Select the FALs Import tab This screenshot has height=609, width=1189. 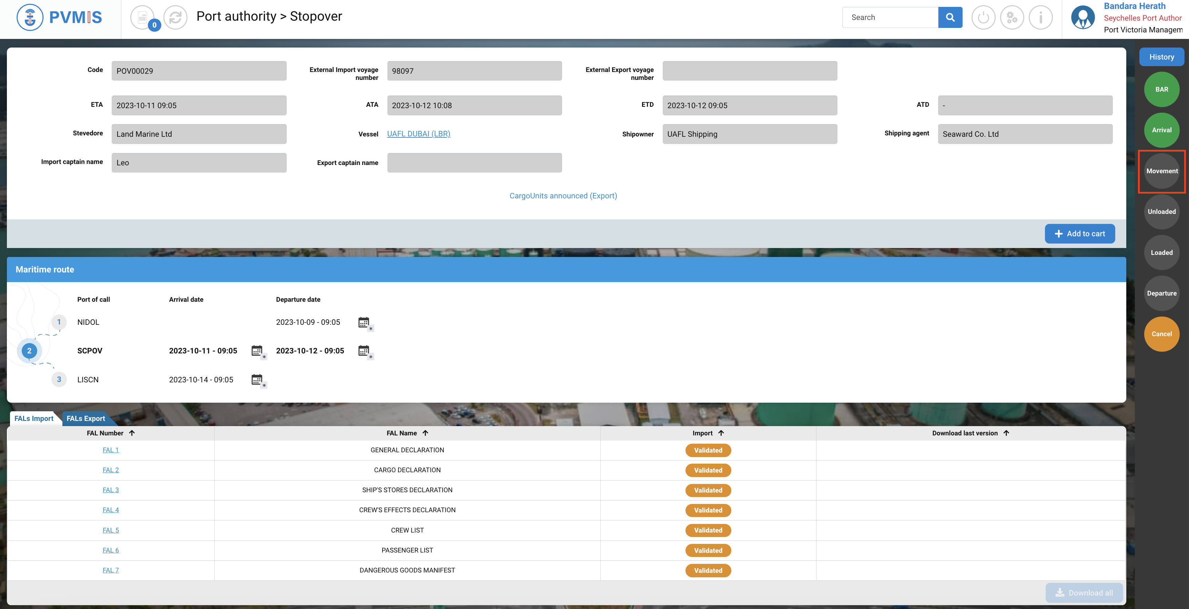(34, 419)
